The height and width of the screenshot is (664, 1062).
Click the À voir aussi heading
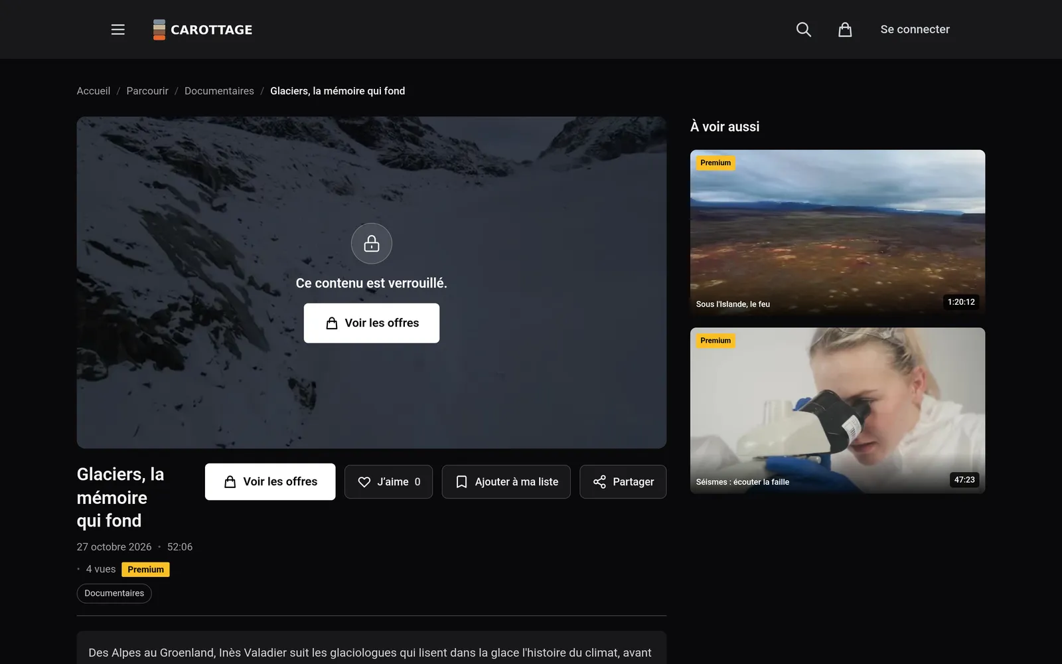coord(725,127)
